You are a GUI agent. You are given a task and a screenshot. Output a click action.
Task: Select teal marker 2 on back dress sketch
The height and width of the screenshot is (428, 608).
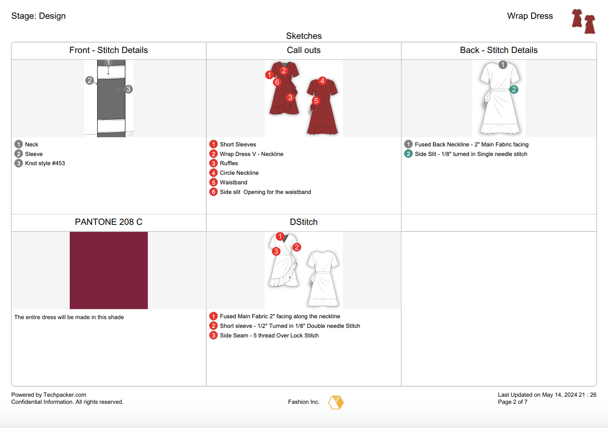pyautogui.click(x=514, y=89)
